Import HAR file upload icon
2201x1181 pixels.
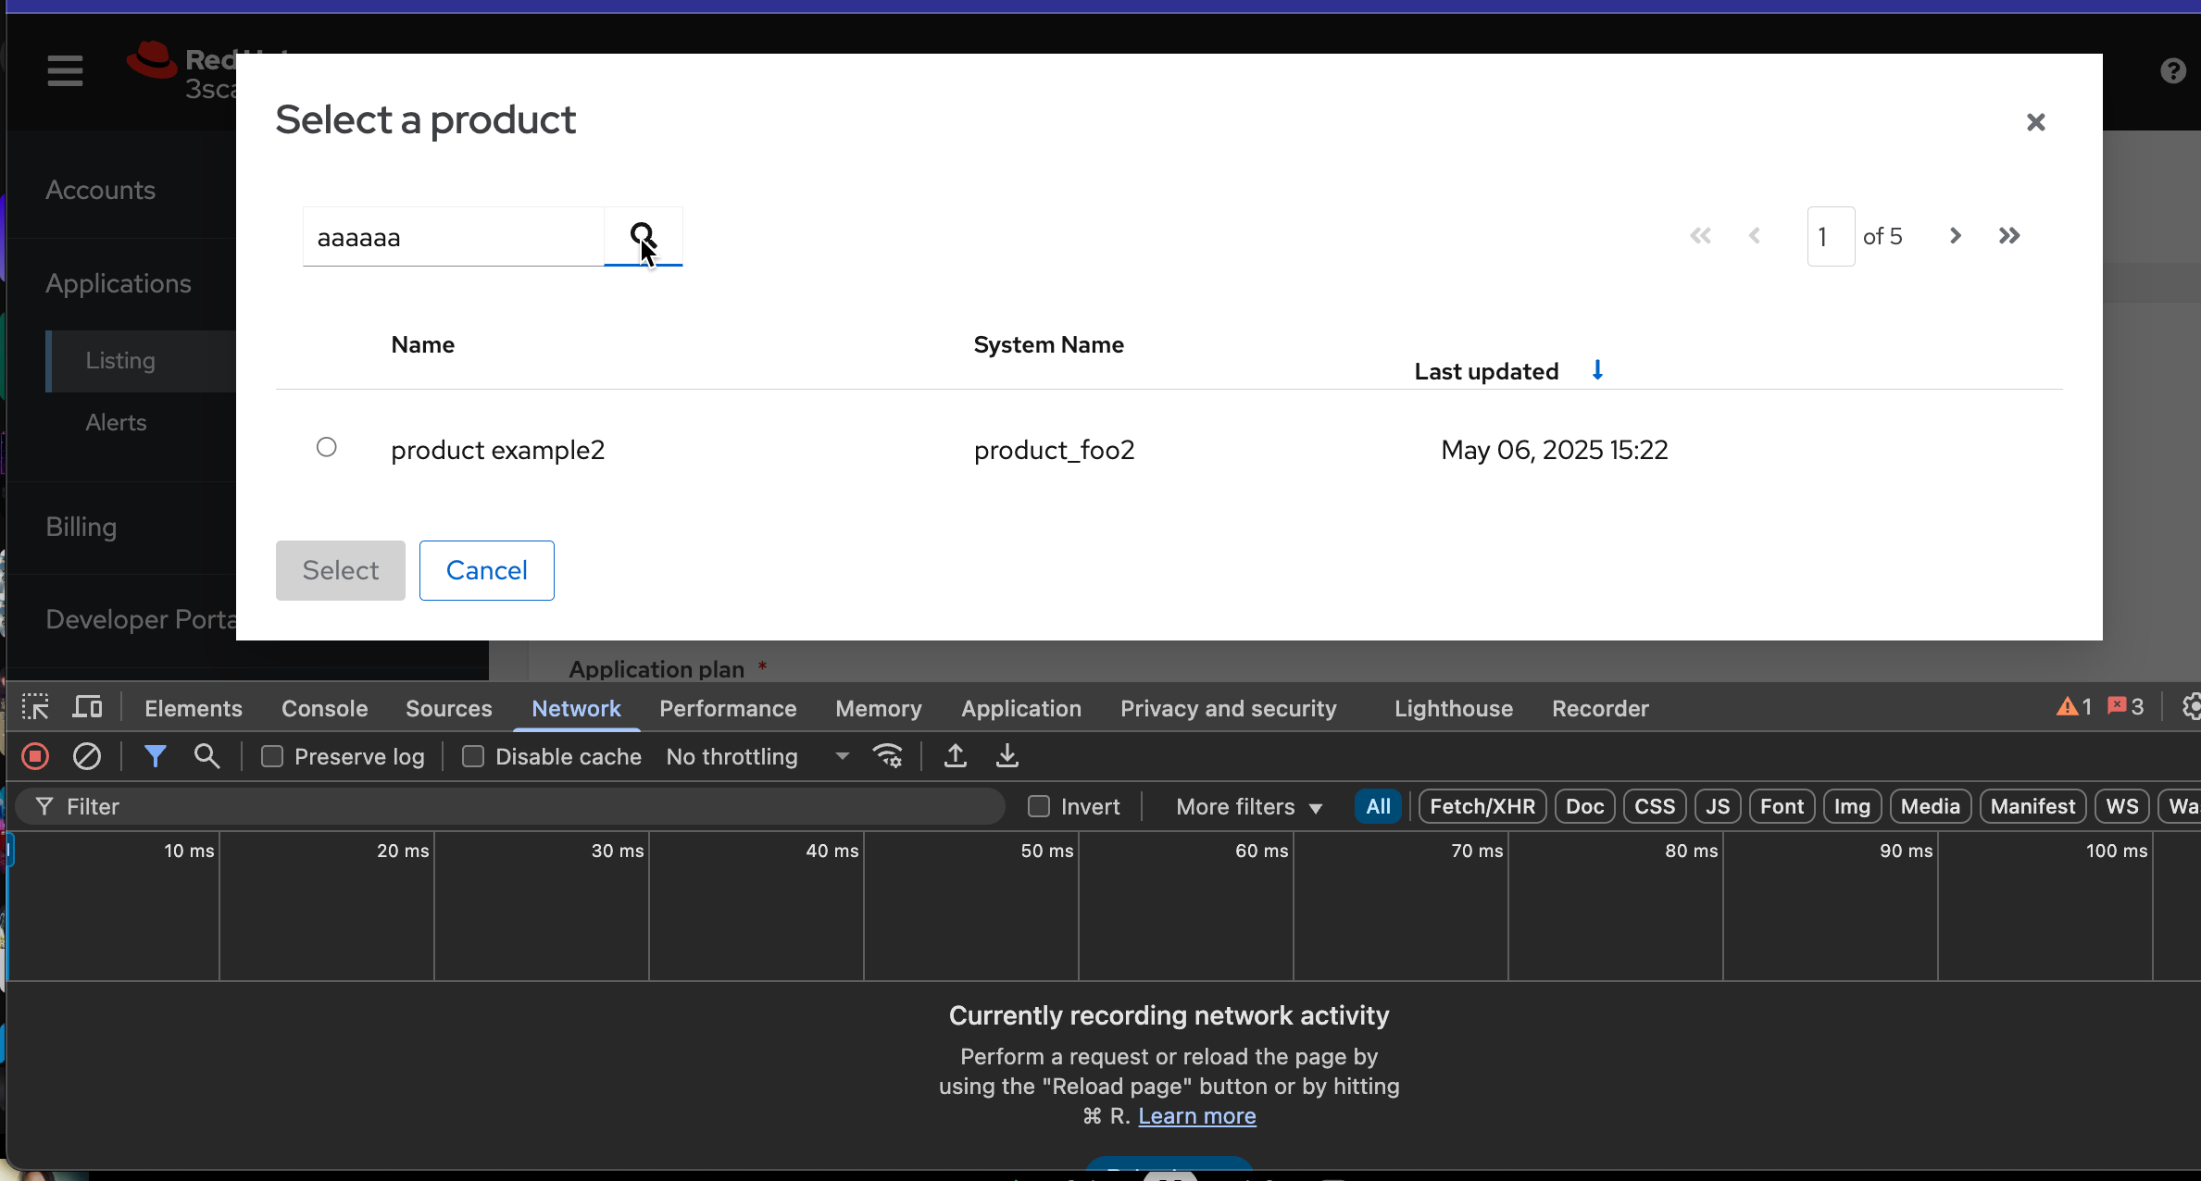(956, 757)
